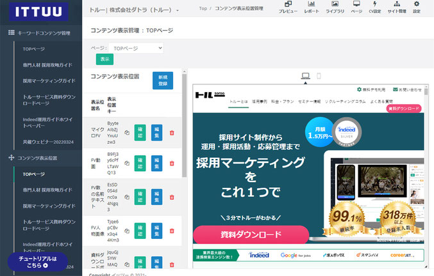Click the green 表示 button
This screenshot has height=276, width=434.
[x=104, y=59]
